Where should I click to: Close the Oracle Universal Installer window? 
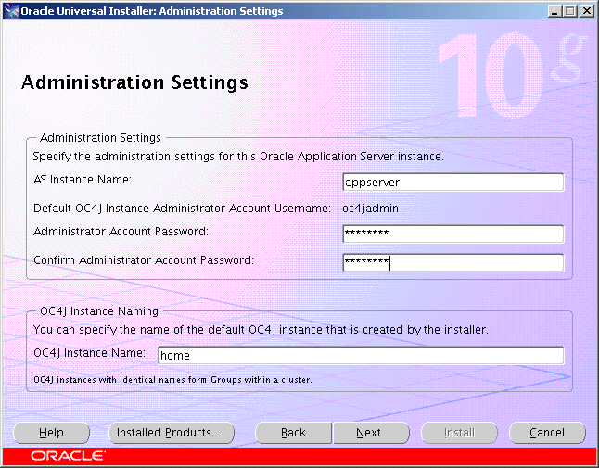point(586,11)
